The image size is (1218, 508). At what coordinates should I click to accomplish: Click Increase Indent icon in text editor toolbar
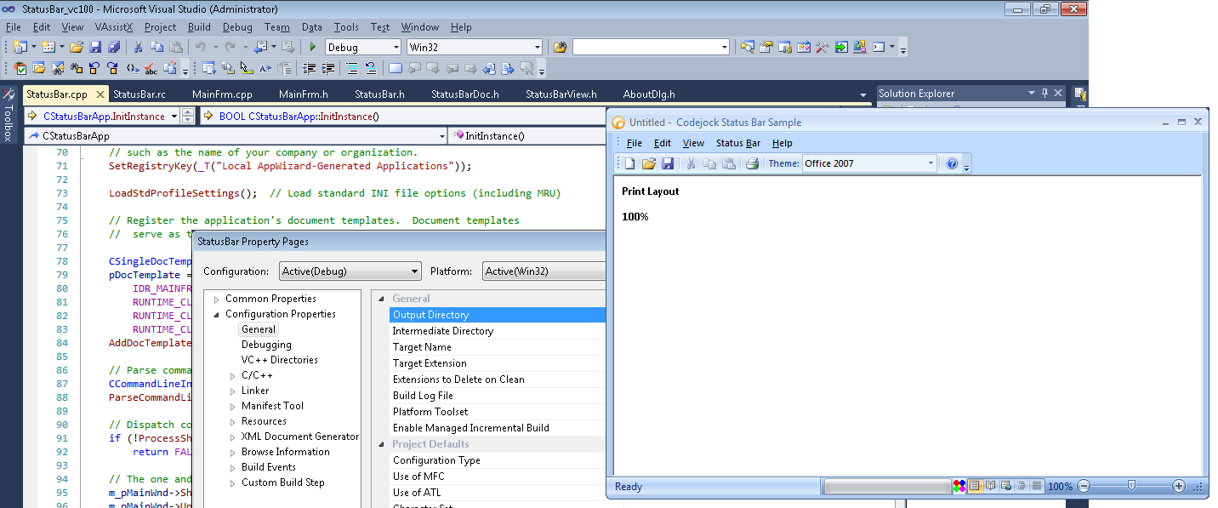[x=328, y=68]
